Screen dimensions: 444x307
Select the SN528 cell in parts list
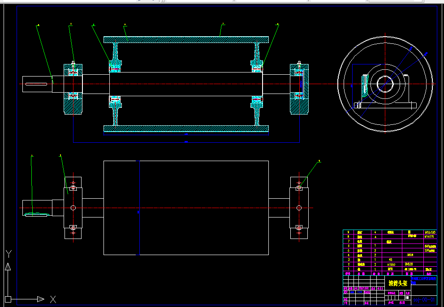[409, 264]
